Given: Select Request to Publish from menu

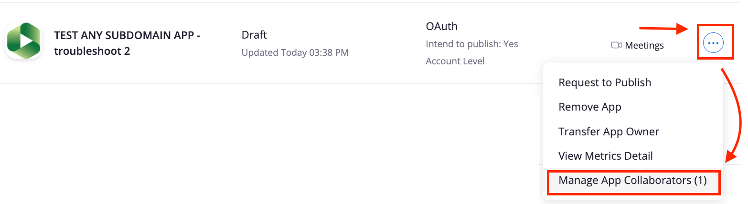Looking at the screenshot, I should coord(605,82).
